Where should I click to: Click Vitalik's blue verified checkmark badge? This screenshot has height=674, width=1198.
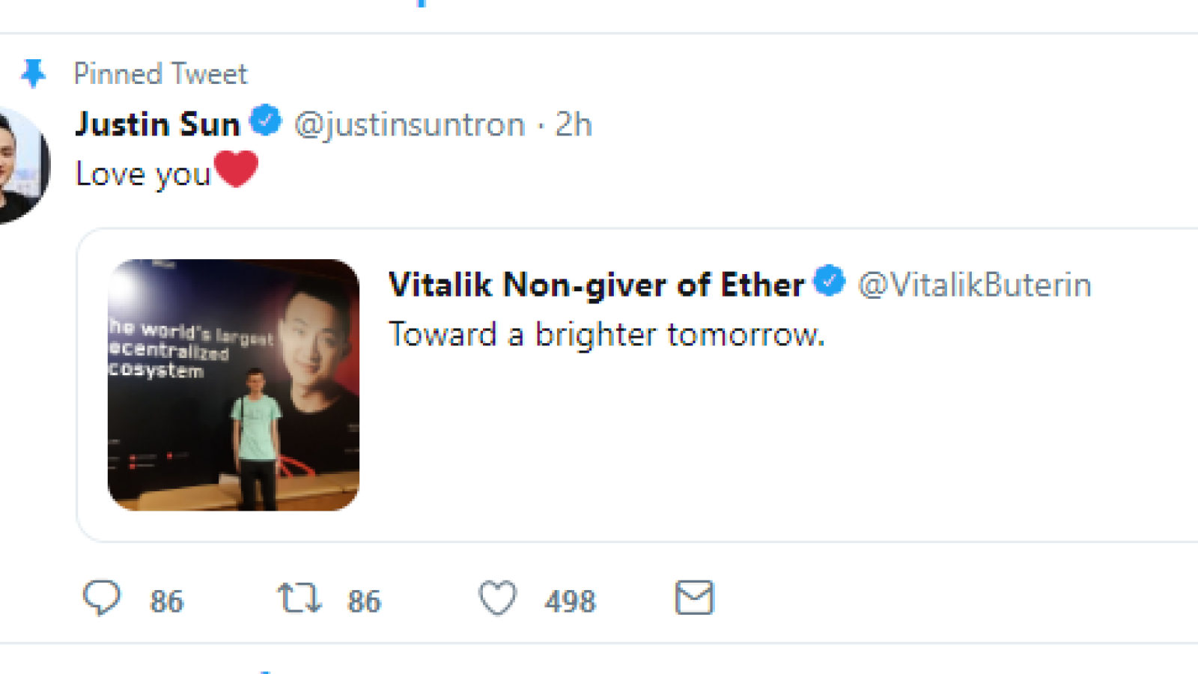coord(830,281)
